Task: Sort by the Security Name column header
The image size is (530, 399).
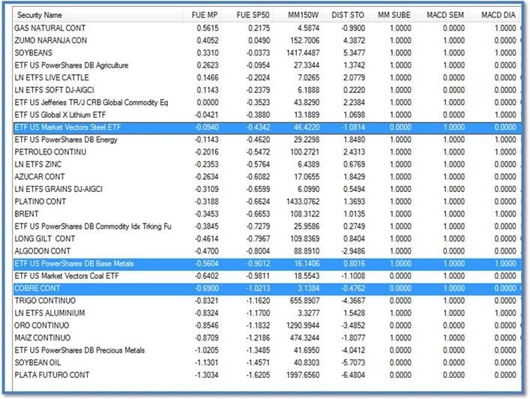Action: click(97, 15)
